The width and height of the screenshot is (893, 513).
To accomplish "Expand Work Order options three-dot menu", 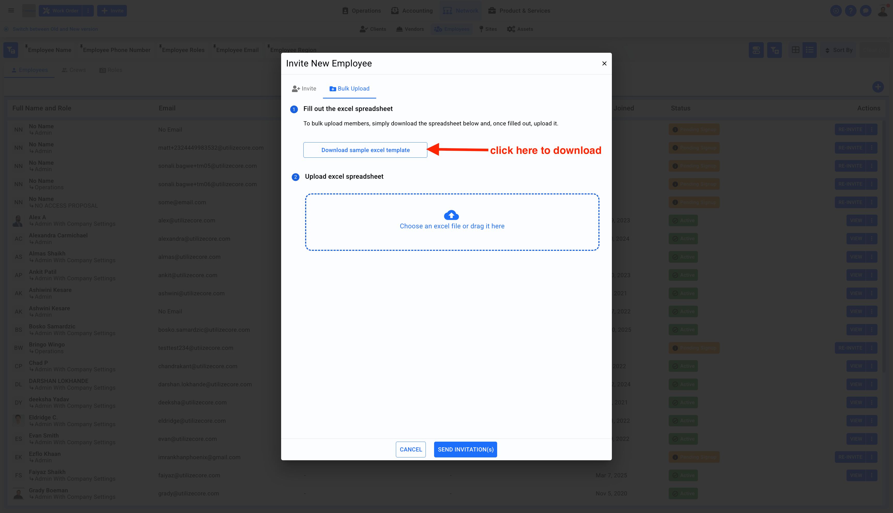I will pos(88,11).
